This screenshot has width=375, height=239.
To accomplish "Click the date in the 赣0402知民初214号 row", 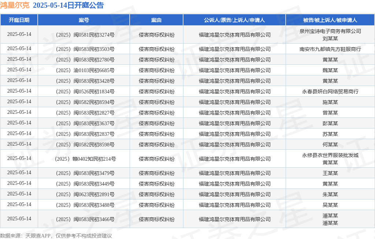I will 19,158.
